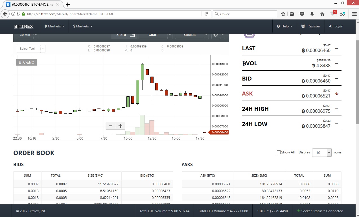Click the URL address field
The width and height of the screenshot is (359, 217).
[113, 14]
